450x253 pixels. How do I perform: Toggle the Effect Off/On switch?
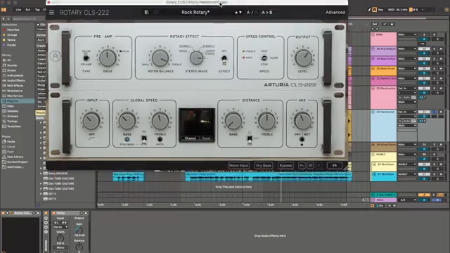[224, 59]
